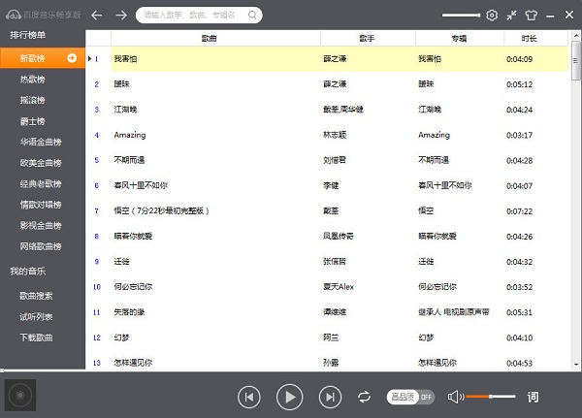The image size is (582, 418).
Task: Change the loop playback mode
Action: (365, 397)
